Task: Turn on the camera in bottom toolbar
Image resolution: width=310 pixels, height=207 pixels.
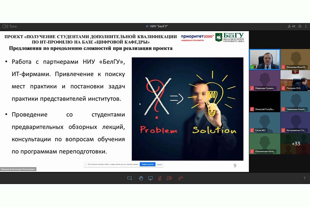Action: (x=169, y=178)
